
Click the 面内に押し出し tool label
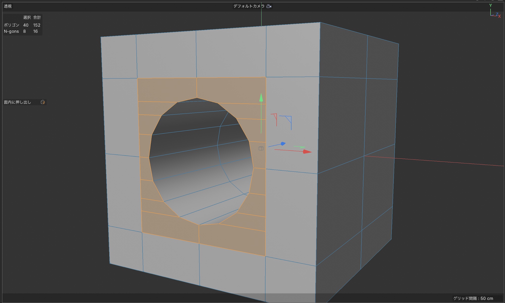pos(17,102)
